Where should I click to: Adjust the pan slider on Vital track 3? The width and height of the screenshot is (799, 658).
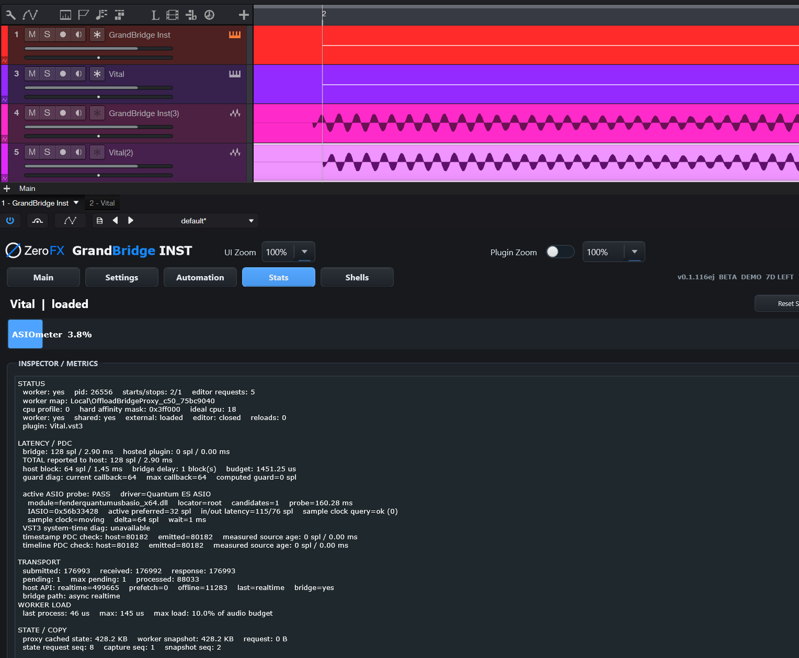[99, 97]
